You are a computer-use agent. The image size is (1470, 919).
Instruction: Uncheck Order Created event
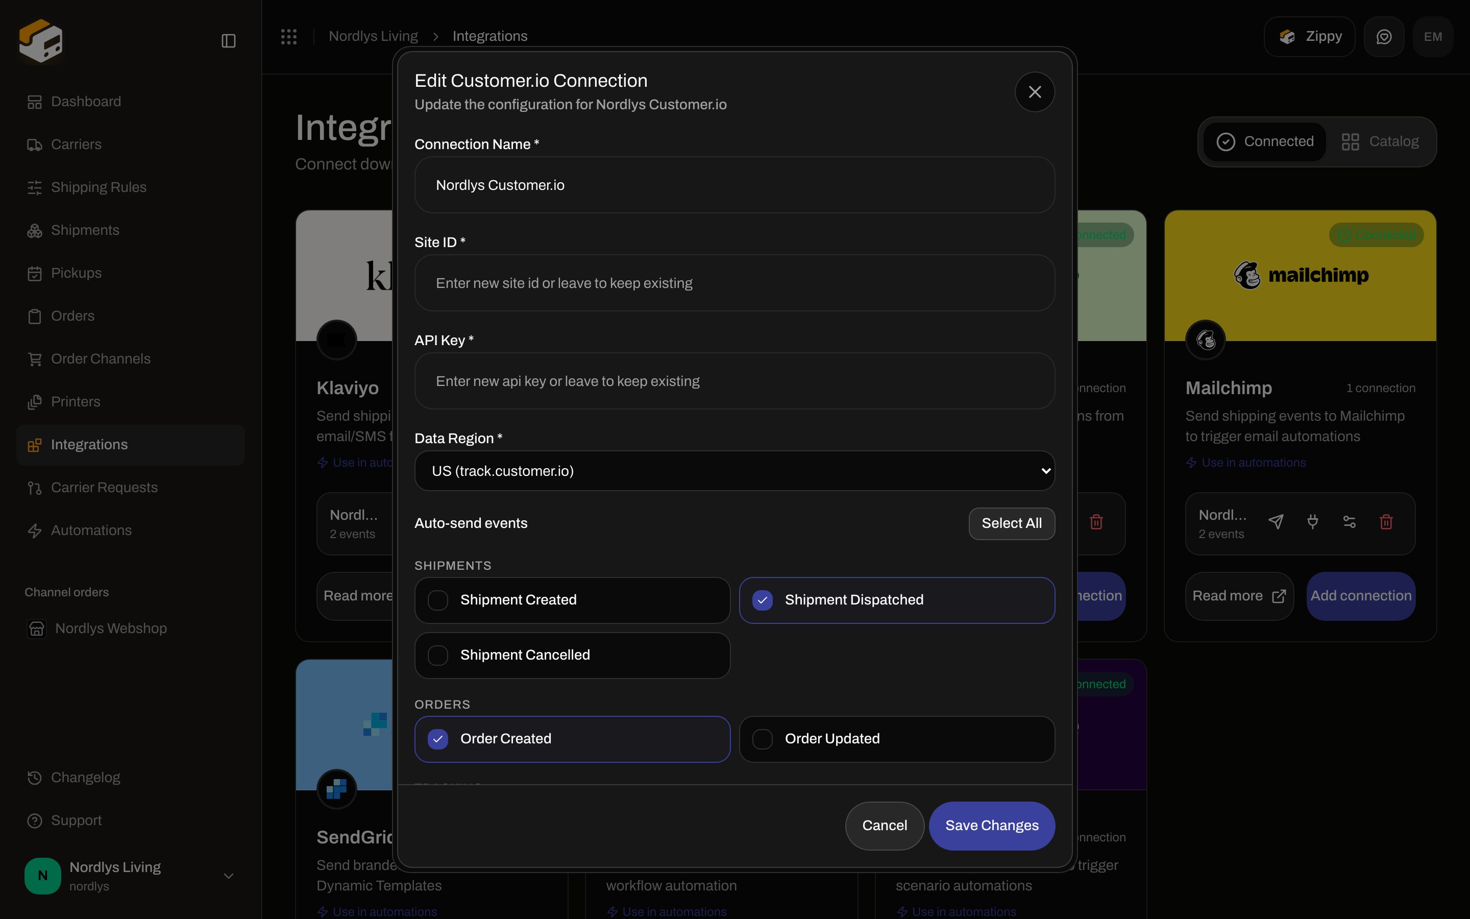[x=438, y=739]
